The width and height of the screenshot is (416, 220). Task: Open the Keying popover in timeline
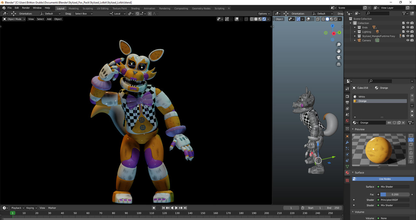[x=32, y=208]
